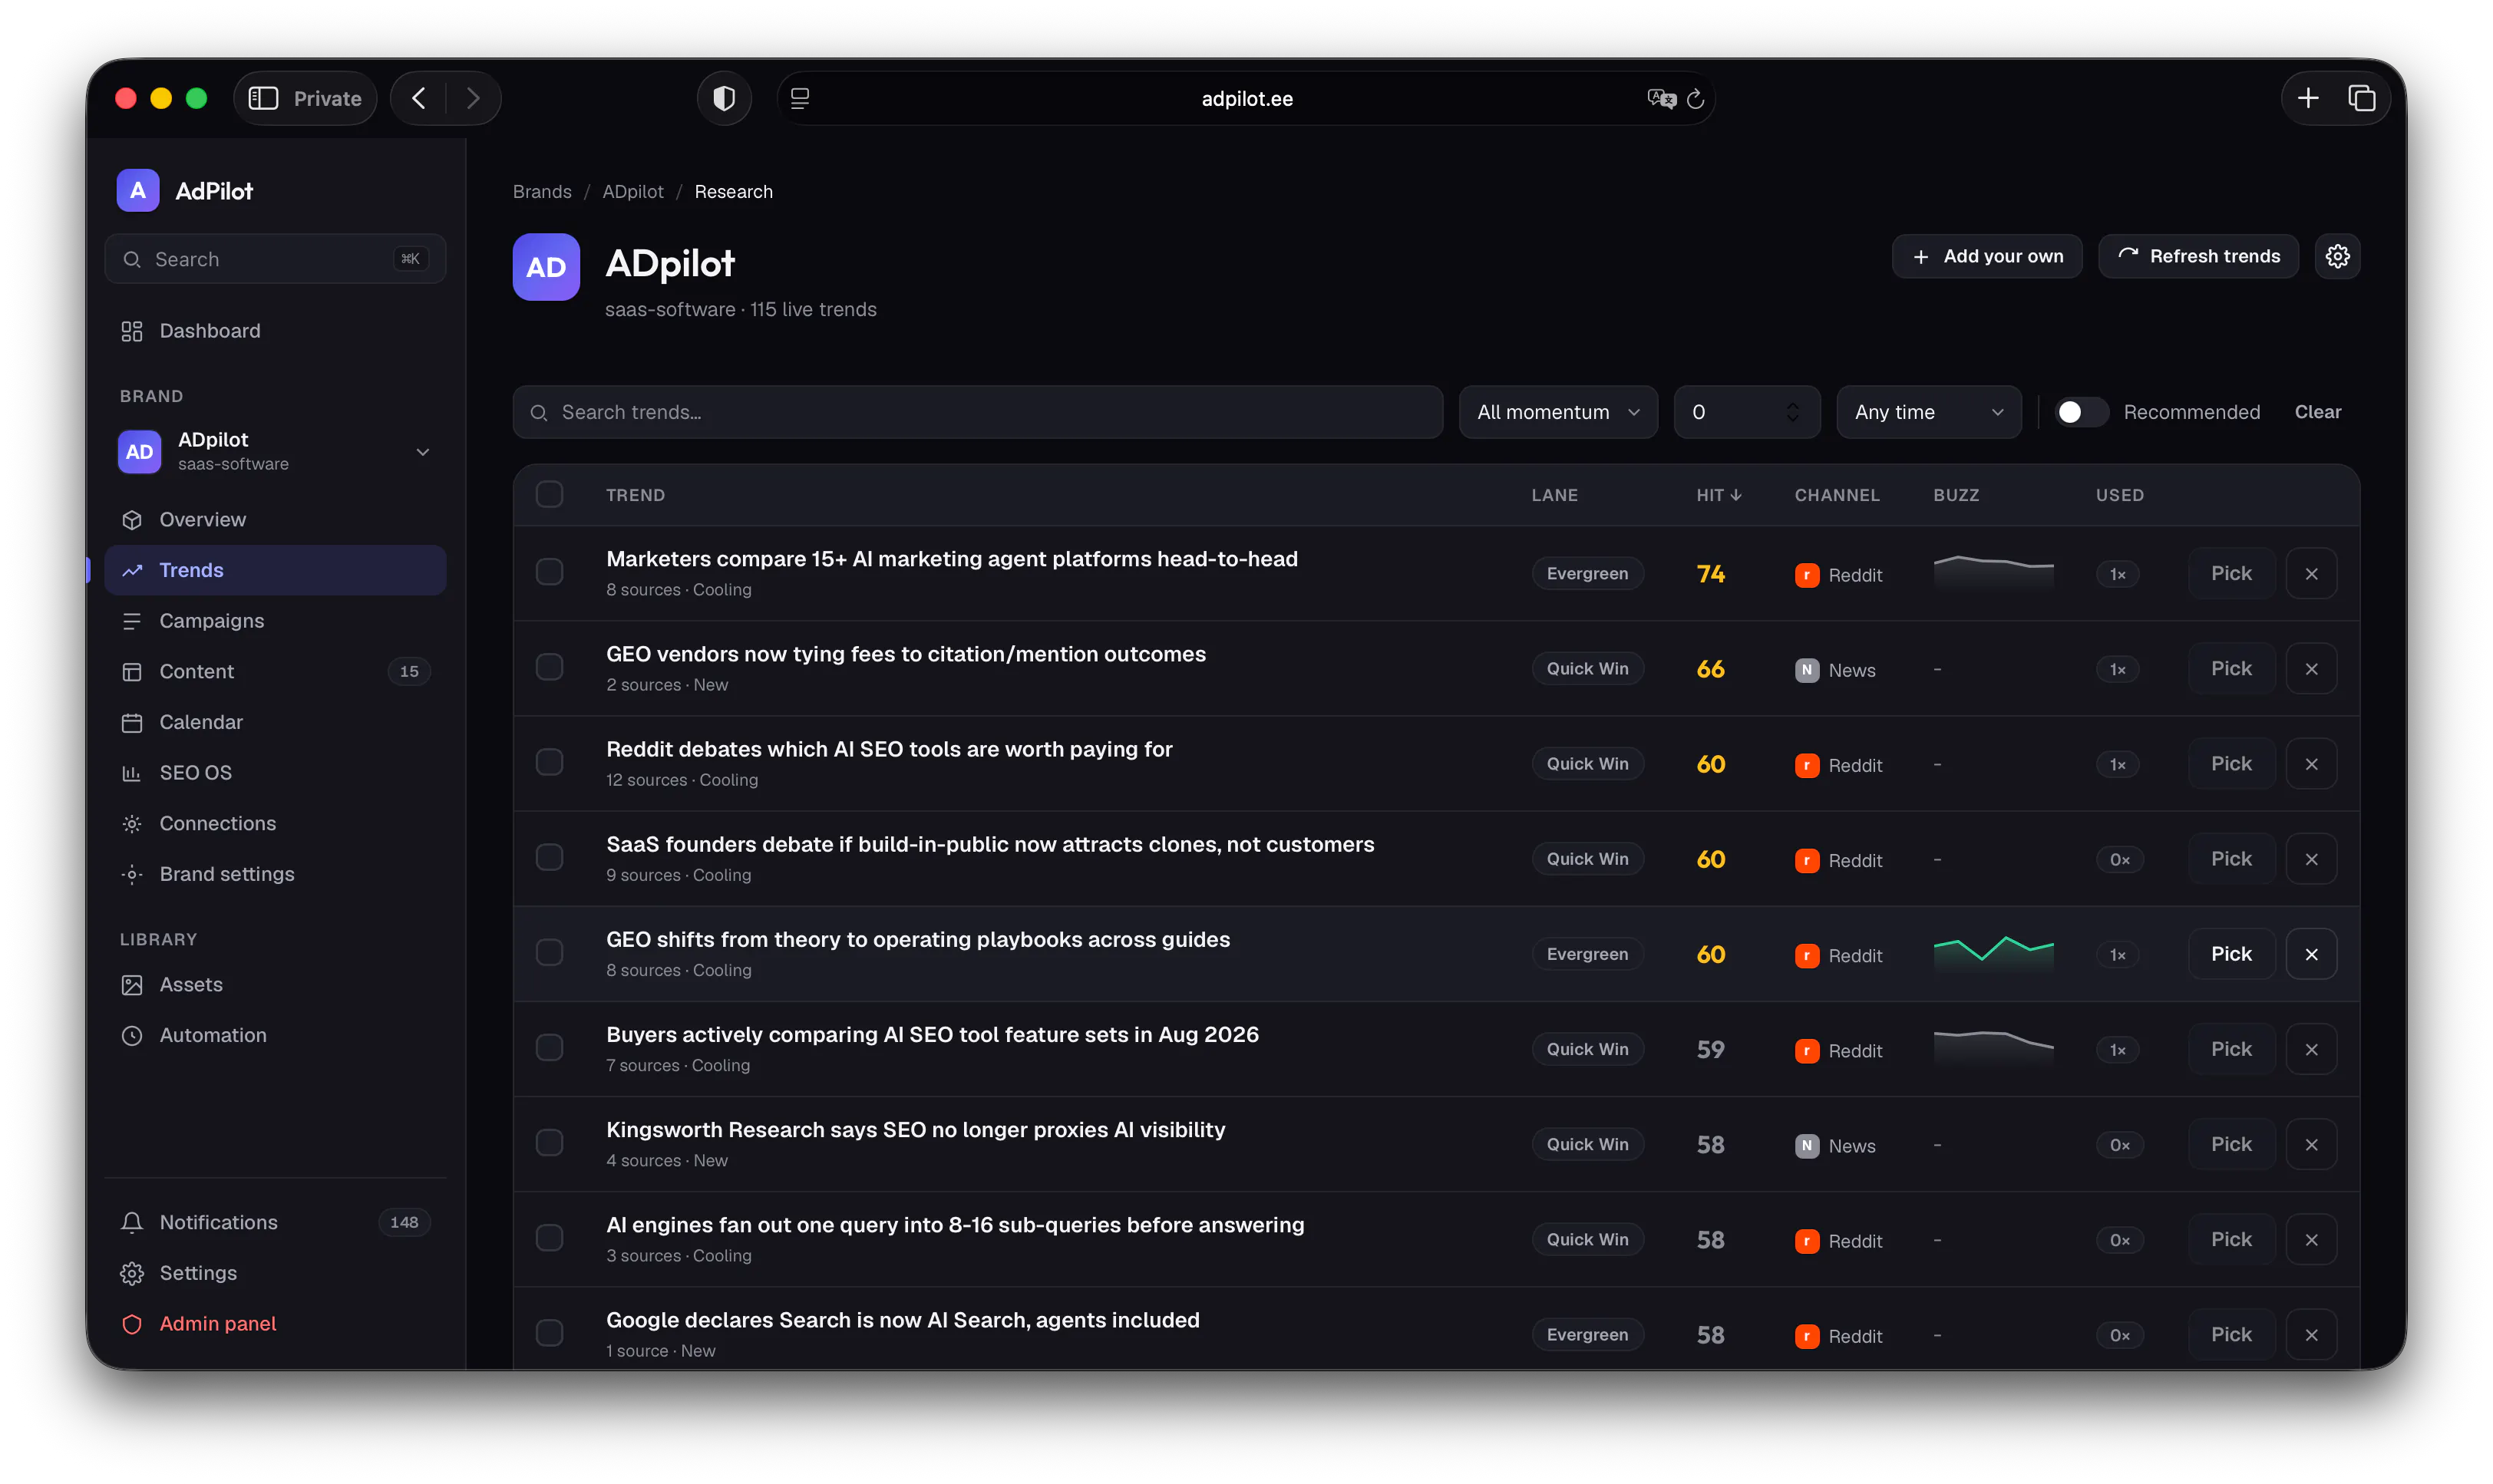
Task: Expand the ADpilot brand switcher chevron
Action: tap(422, 452)
